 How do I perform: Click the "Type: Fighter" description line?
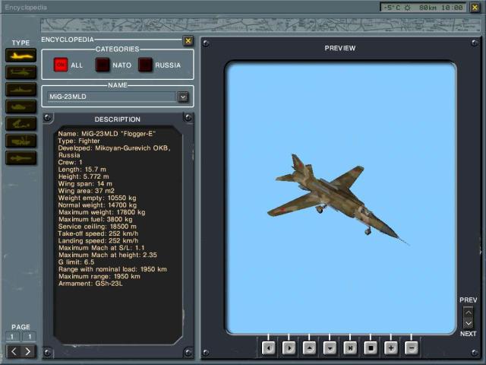[79, 141]
